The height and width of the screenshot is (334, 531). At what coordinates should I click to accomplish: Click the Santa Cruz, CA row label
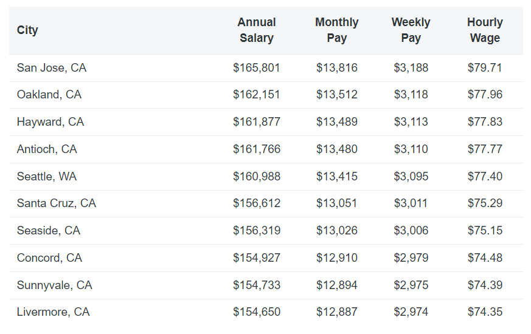pos(57,203)
